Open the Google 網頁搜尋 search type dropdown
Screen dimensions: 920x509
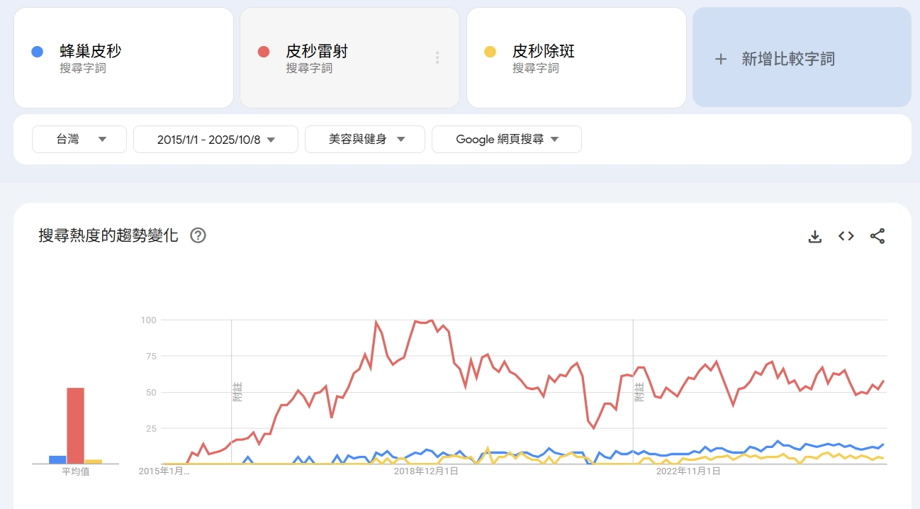point(507,139)
